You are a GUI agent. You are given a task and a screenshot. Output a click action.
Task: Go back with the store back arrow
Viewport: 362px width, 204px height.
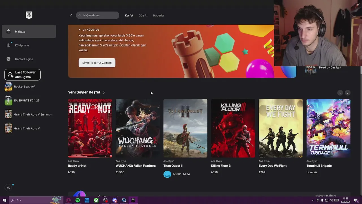point(71,15)
